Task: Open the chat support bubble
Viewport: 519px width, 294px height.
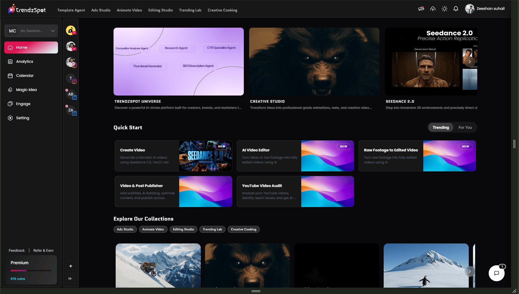Action: point(496,273)
